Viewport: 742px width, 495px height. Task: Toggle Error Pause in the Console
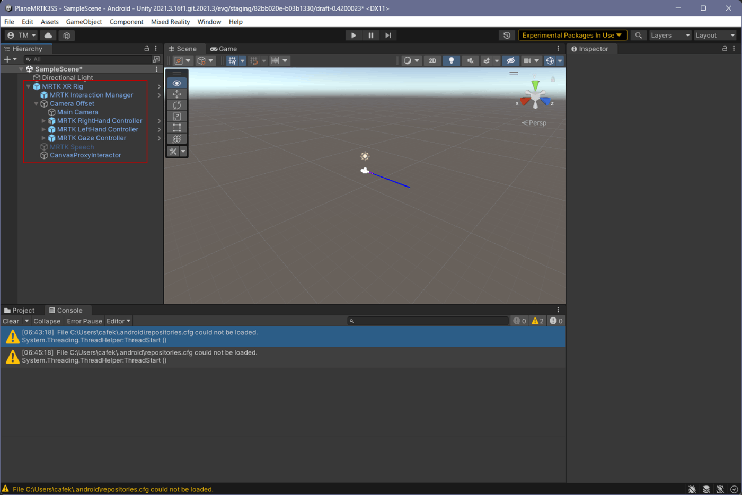coord(84,321)
